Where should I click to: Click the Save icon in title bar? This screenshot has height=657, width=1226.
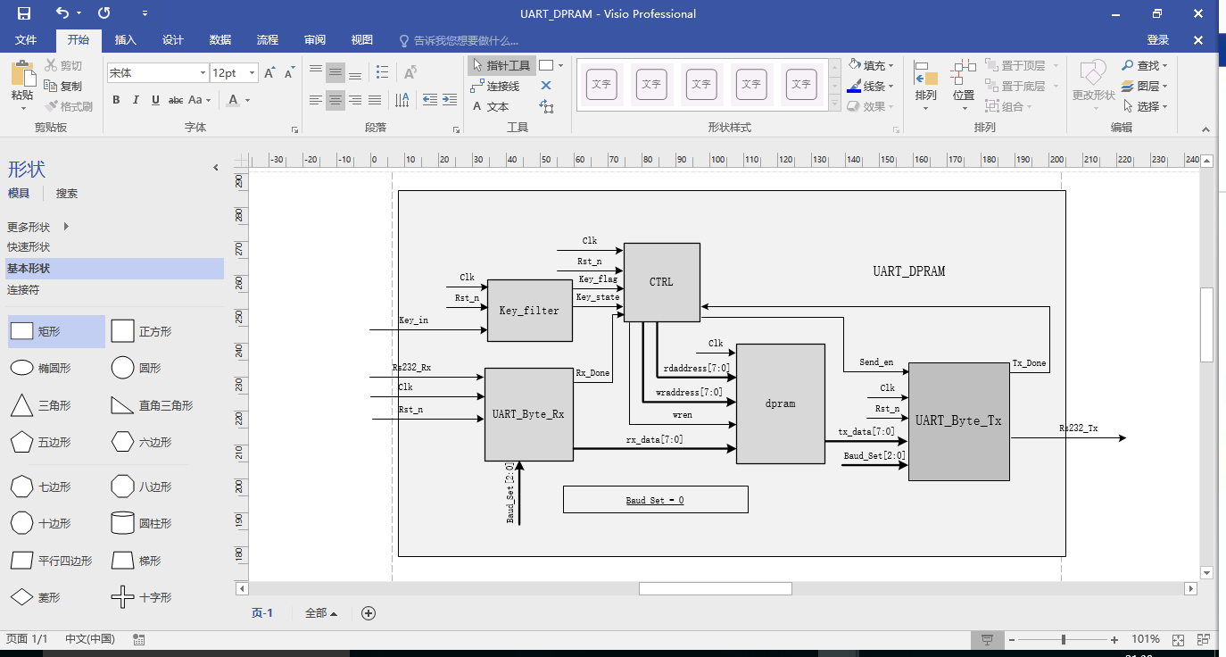pyautogui.click(x=24, y=13)
